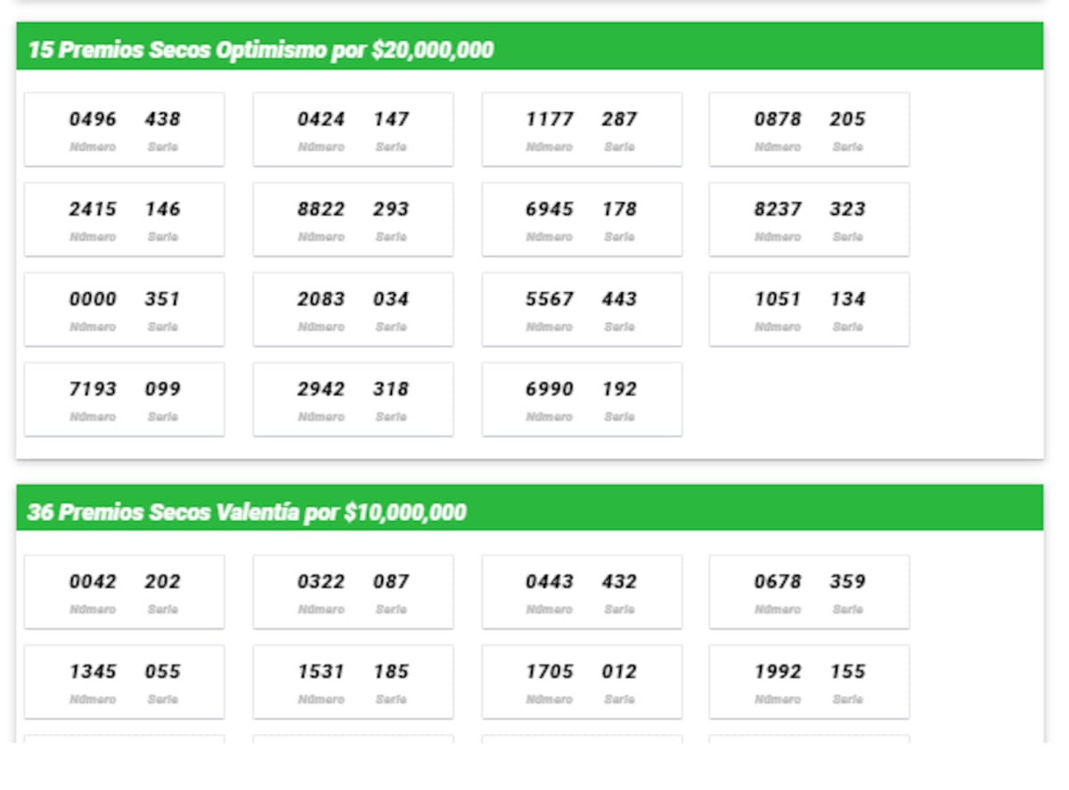The image size is (1069, 790).
Task: Click the card with 5567 serie 443
Action: click(x=582, y=310)
